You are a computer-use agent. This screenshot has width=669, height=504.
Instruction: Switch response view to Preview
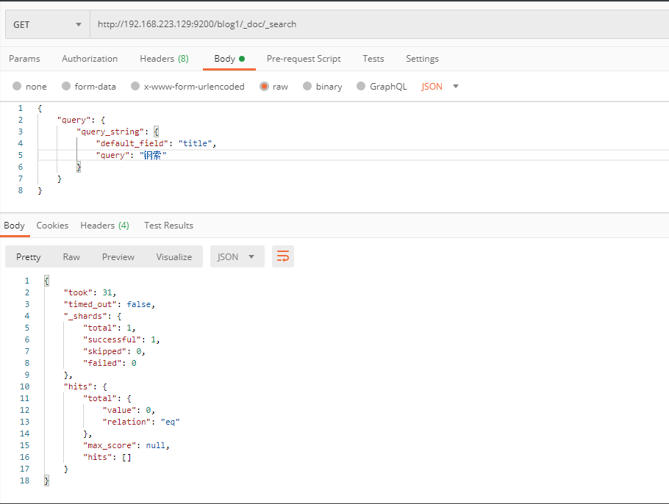[x=118, y=256]
